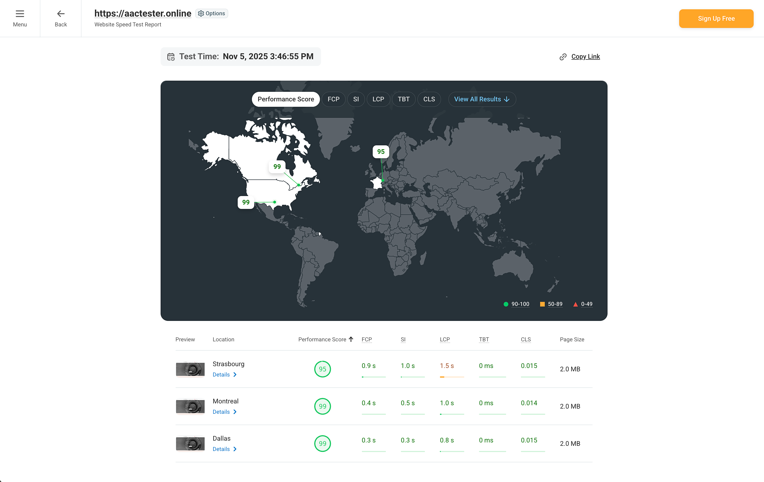Enable the TBT metric view

pyautogui.click(x=403, y=99)
